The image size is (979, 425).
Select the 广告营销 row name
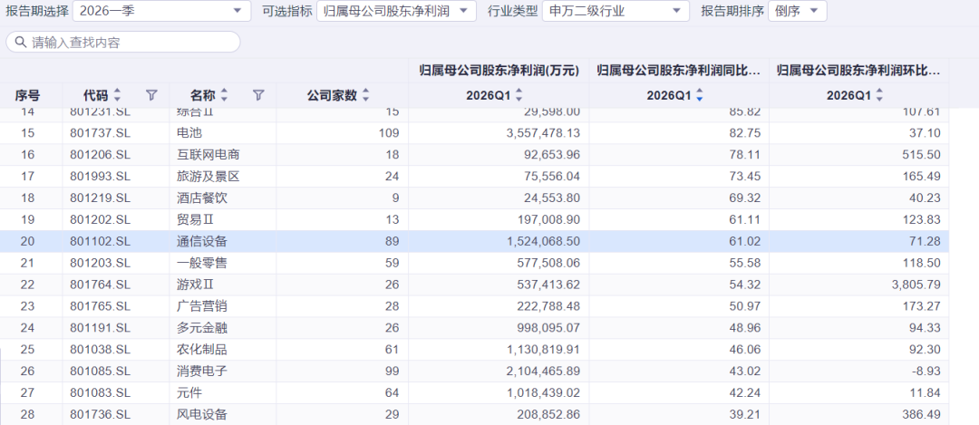click(x=202, y=306)
